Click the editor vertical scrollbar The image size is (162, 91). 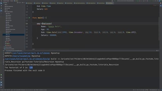click(x=159, y=29)
